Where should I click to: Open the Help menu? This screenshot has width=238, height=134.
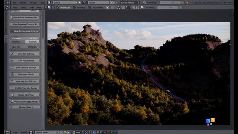(x=42, y=3)
